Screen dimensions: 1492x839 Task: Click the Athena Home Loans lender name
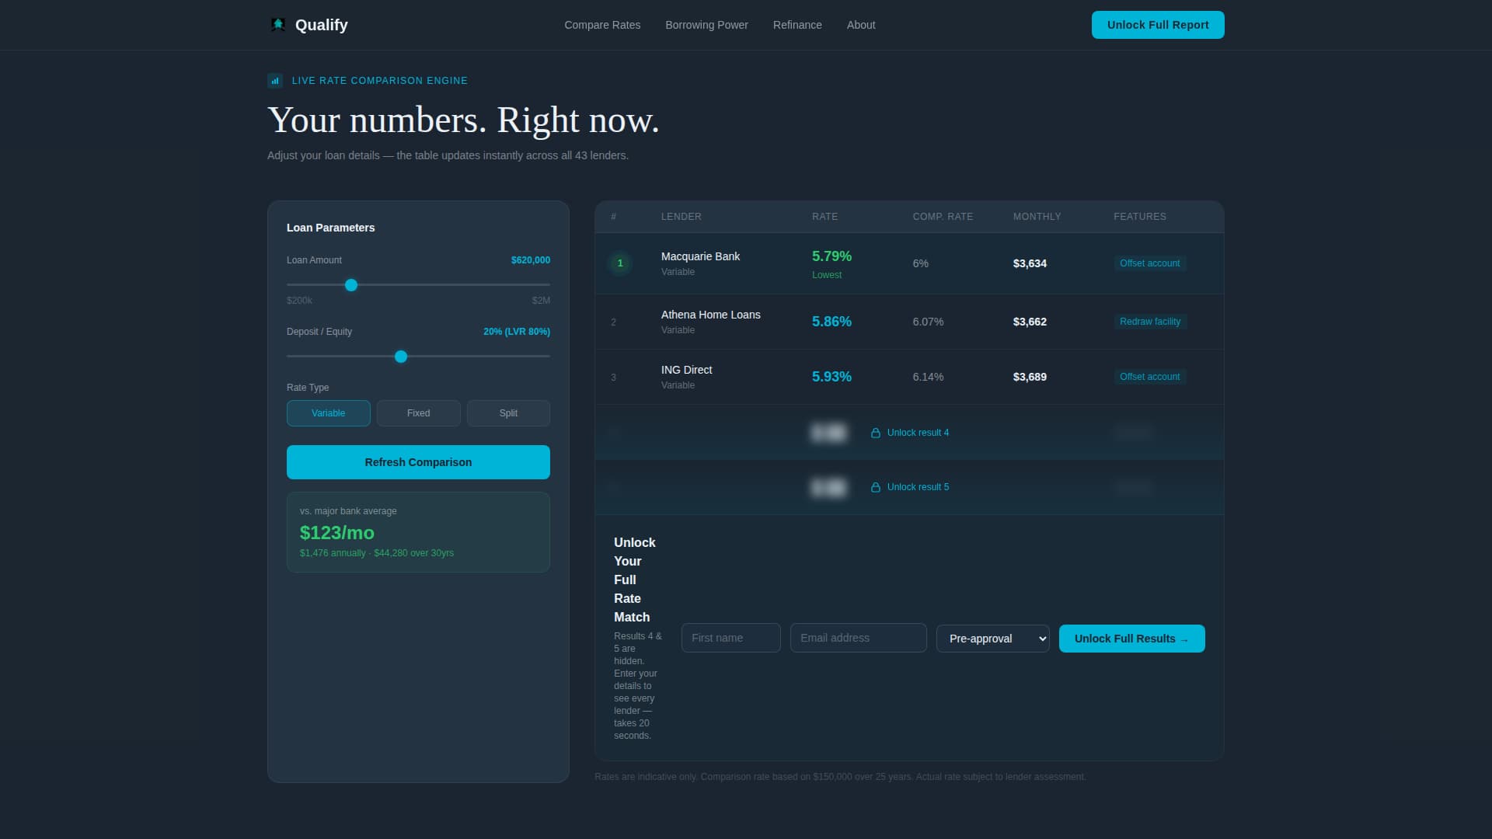(x=711, y=315)
